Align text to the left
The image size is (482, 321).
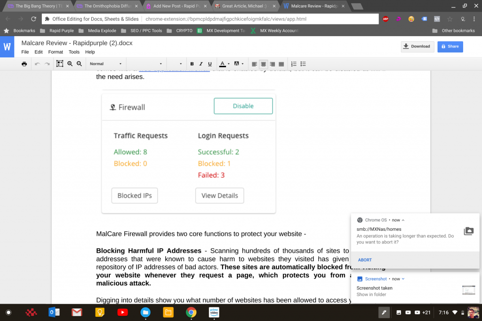pyautogui.click(x=254, y=64)
